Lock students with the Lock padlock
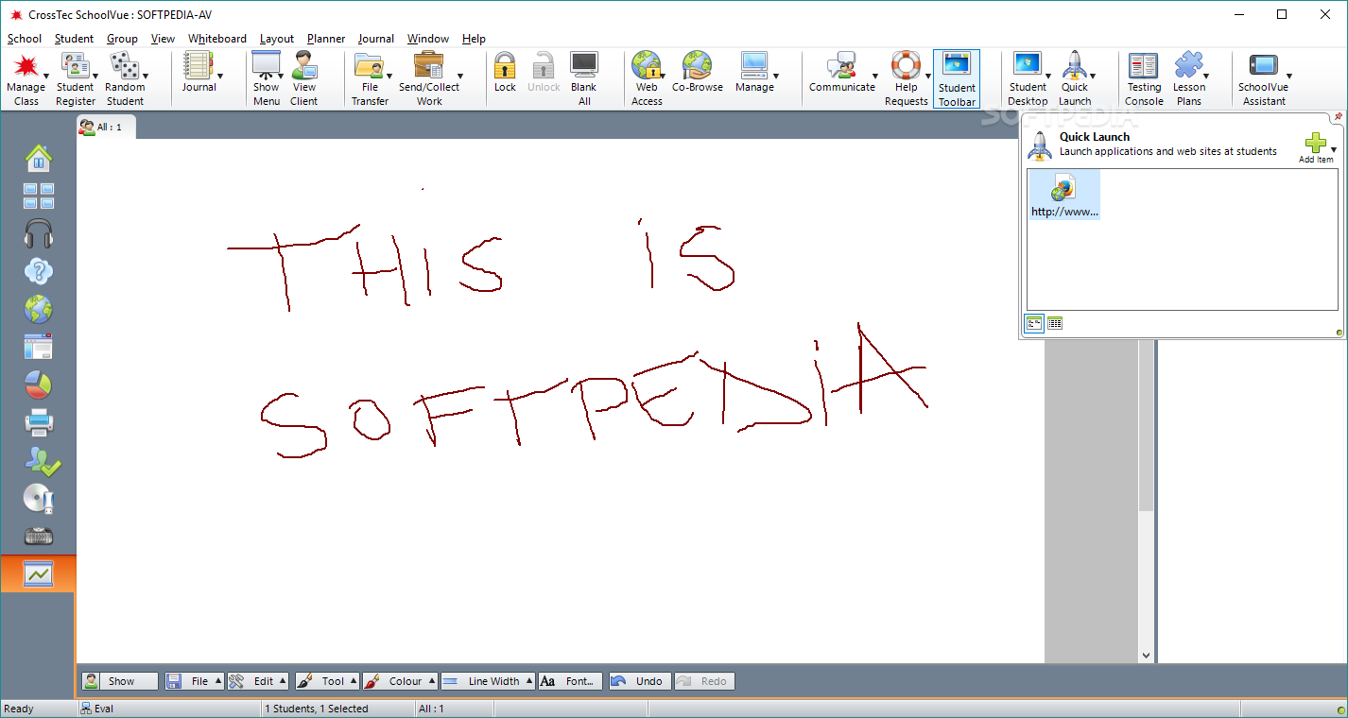The height and width of the screenshot is (718, 1348). click(x=505, y=65)
